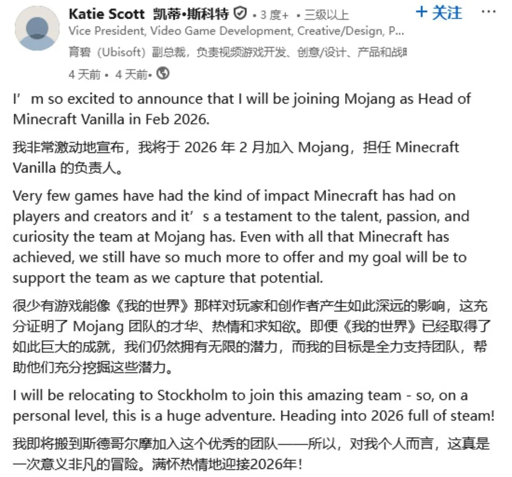The height and width of the screenshot is (477, 512).
Task: Click the verified badge beside the name
Action: (x=240, y=14)
